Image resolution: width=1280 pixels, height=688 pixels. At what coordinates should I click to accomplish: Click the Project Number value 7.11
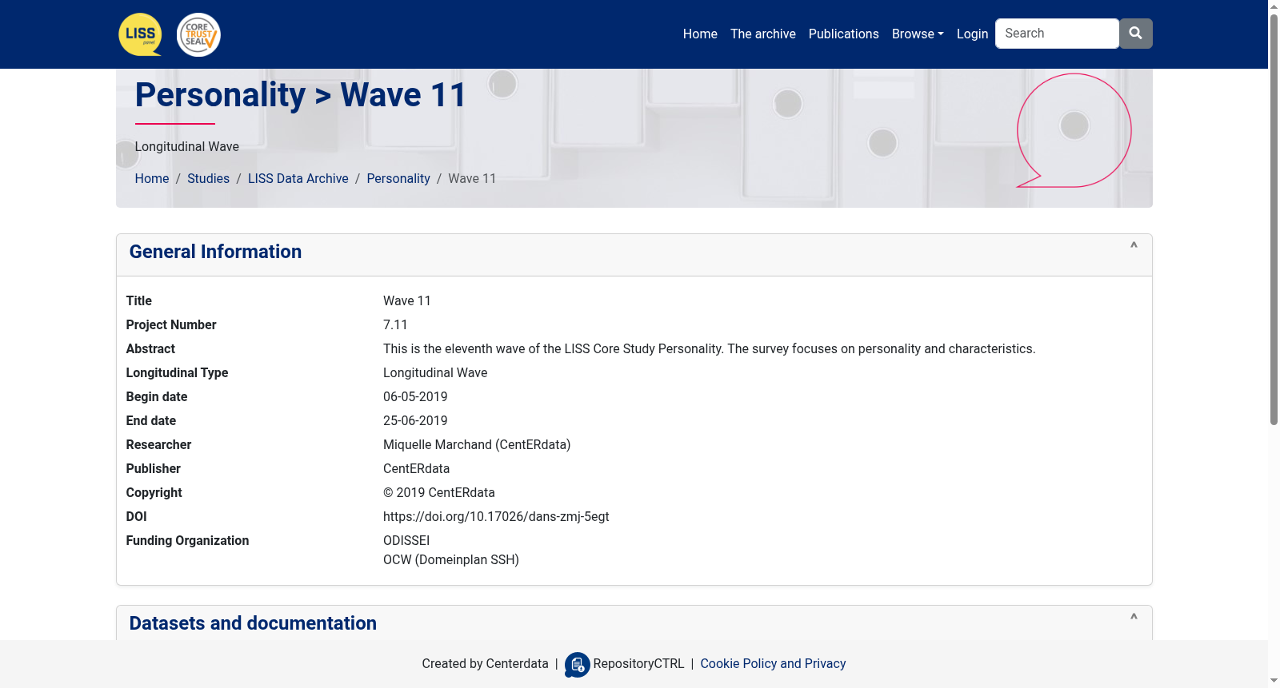tap(395, 324)
